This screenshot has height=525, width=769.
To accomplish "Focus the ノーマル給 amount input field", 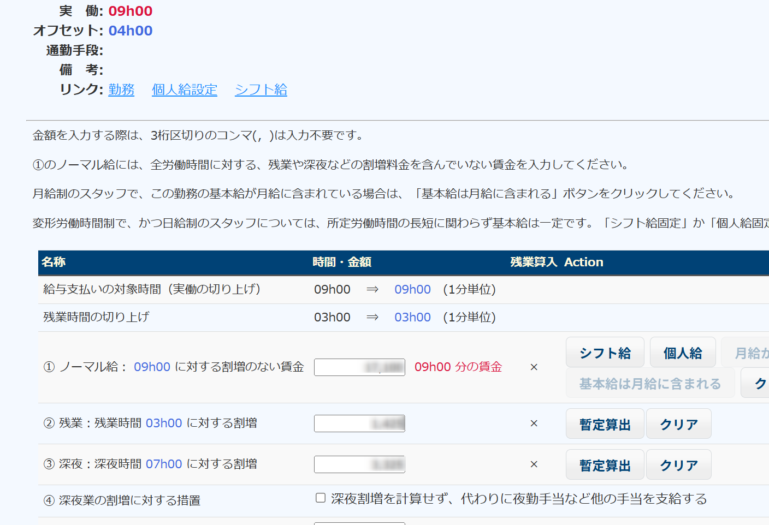I will (359, 367).
